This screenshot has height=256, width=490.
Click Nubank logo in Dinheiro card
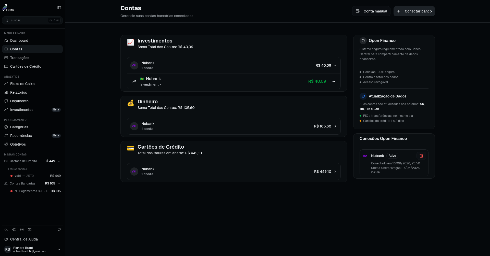click(134, 126)
